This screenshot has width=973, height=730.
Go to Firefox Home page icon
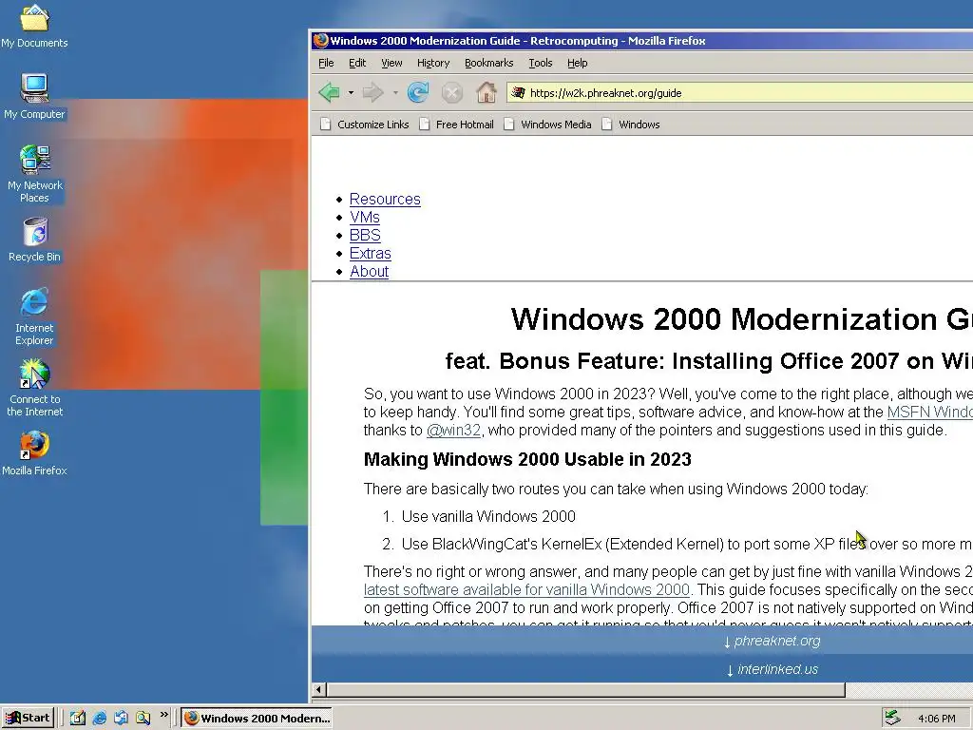486,92
